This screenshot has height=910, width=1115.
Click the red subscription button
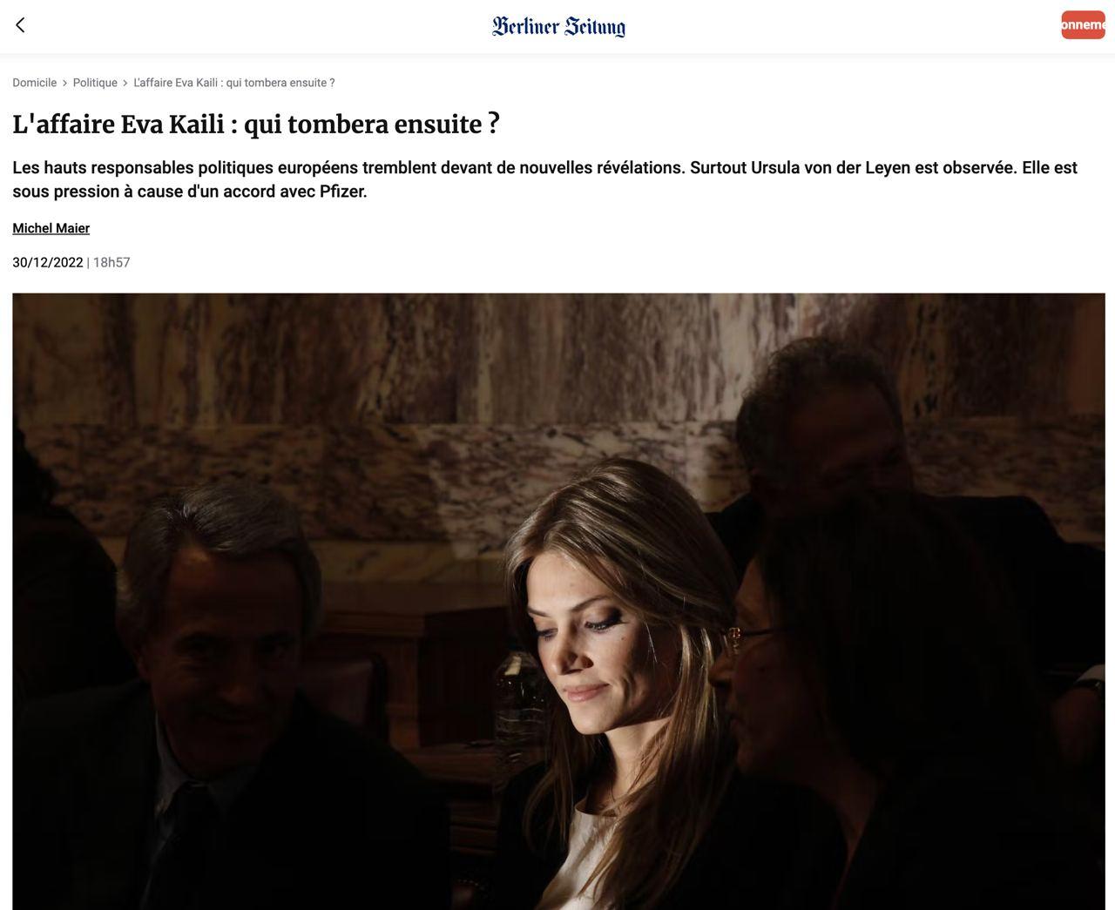[x=1083, y=24]
